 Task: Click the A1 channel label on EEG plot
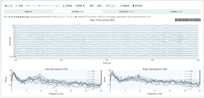point(14,54)
